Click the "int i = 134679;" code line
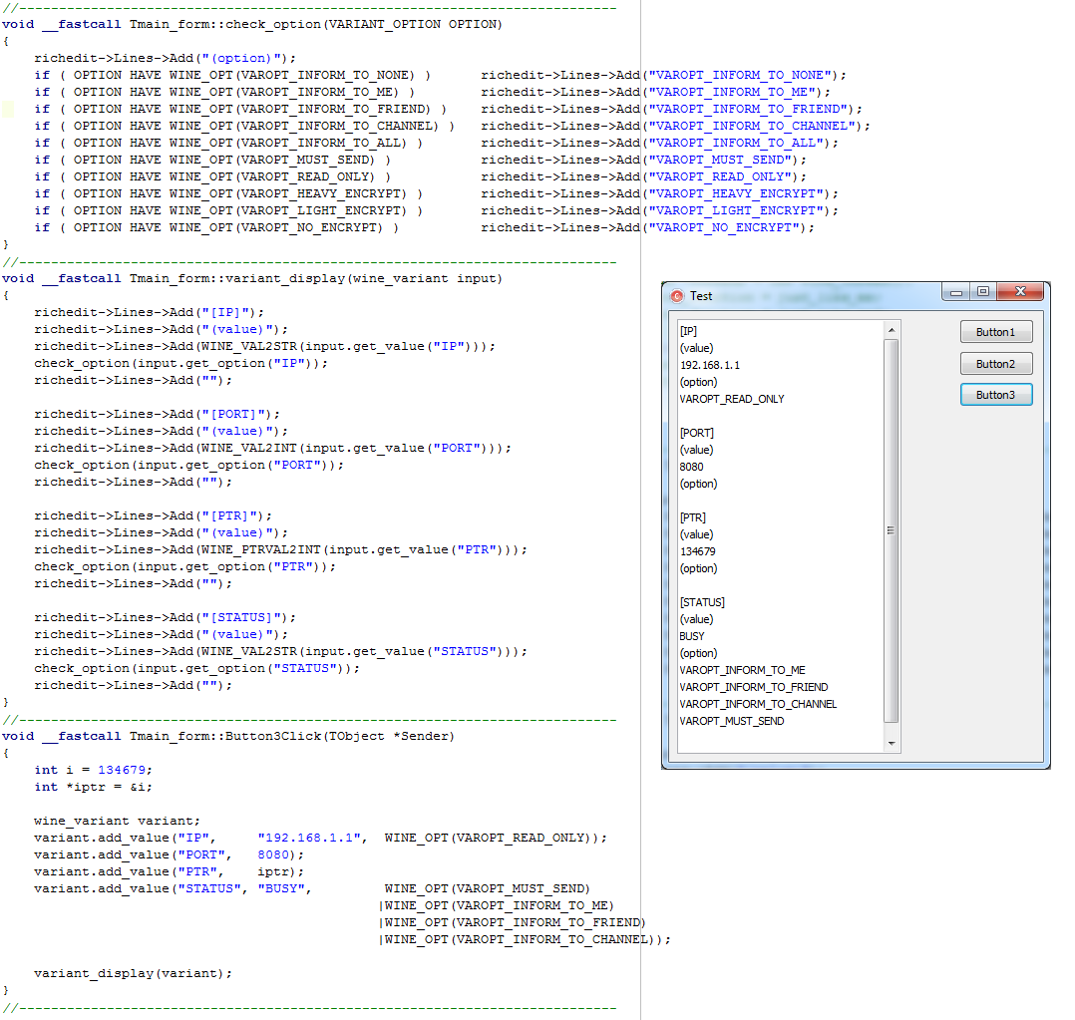Screen dimensions: 1075x1020 coord(94,770)
